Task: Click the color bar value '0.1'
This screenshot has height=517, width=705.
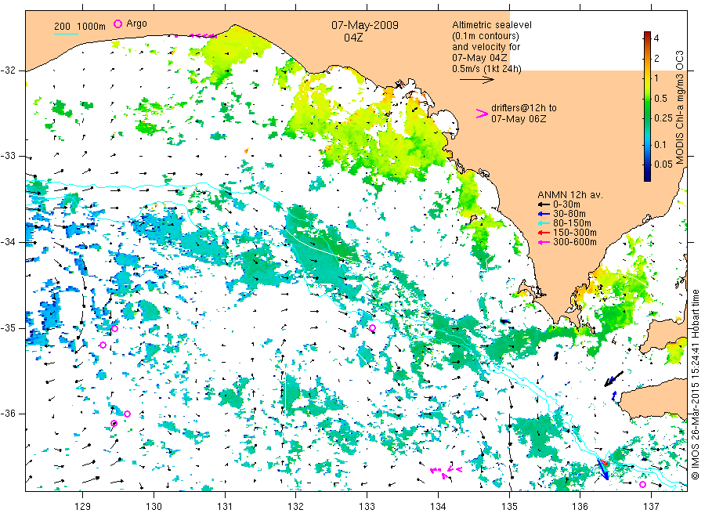Action: [660, 145]
